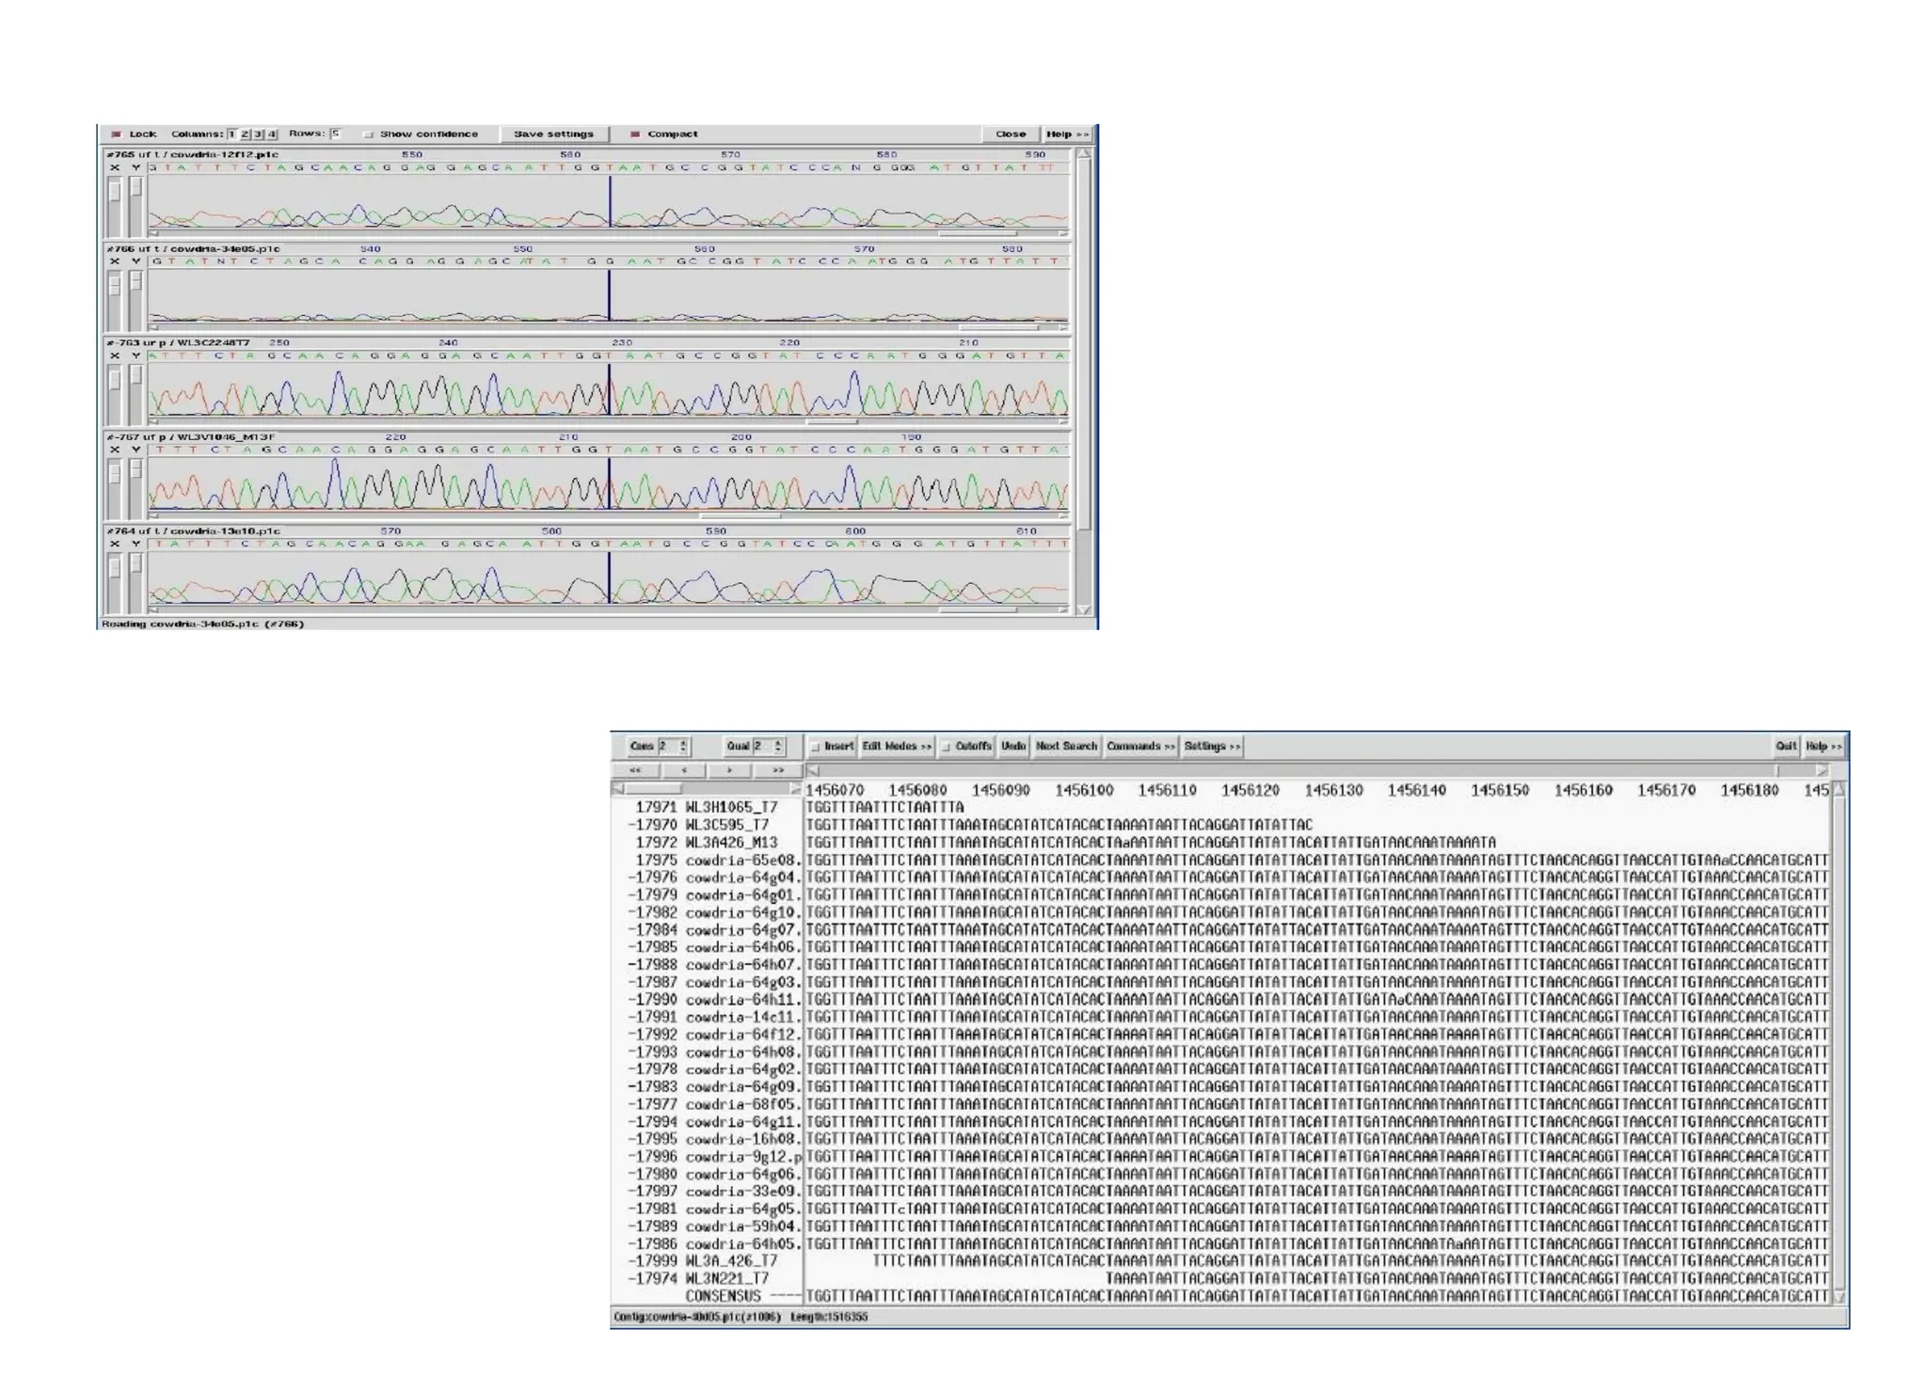
Task: Click the contig editor horizontal scrollbar
Action: tap(1317, 770)
